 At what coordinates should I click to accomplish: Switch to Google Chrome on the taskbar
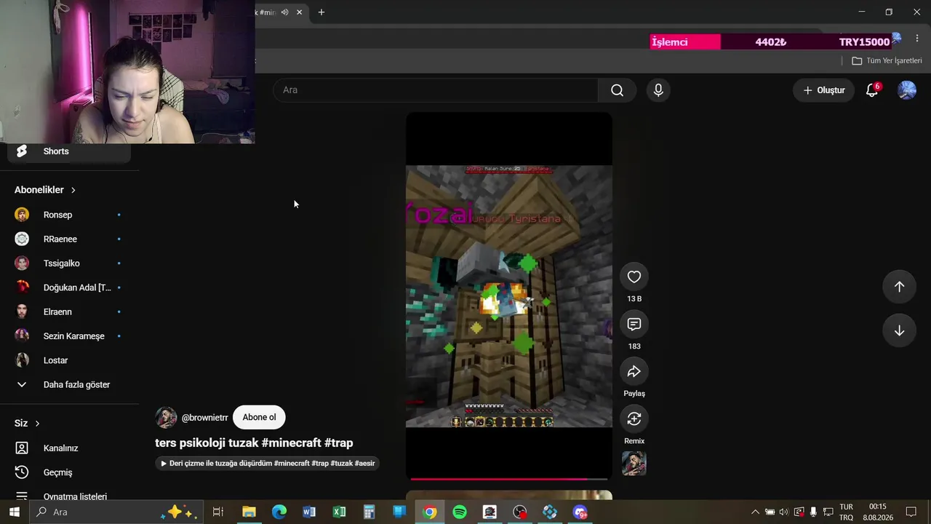pyautogui.click(x=430, y=512)
